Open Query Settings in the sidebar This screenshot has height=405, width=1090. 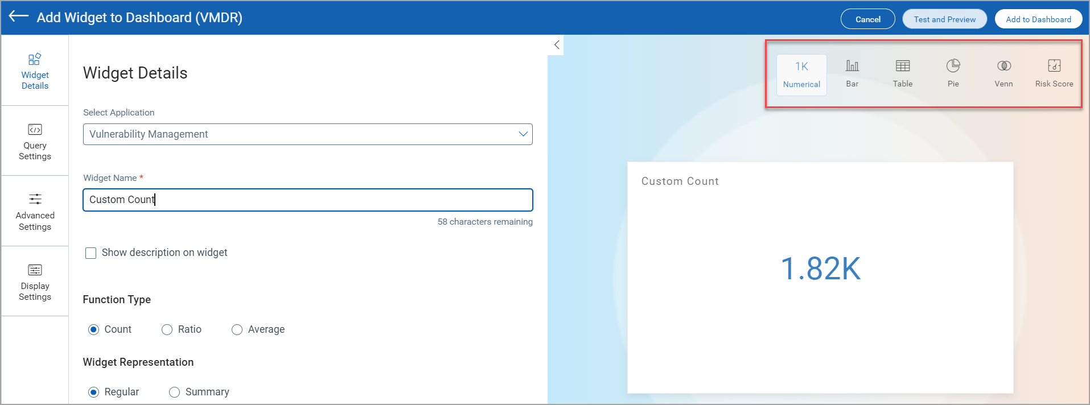click(x=35, y=141)
